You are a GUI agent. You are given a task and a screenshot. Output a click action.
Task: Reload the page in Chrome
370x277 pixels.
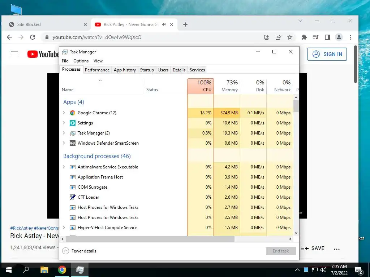click(33, 37)
